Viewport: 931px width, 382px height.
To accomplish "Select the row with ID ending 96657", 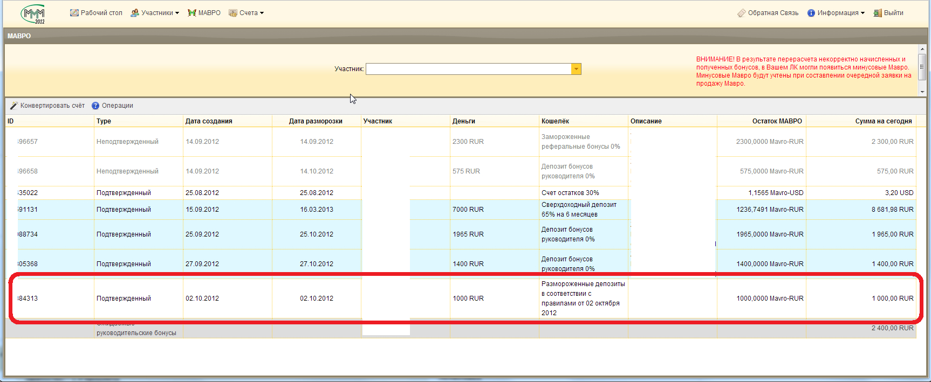I will [x=461, y=142].
